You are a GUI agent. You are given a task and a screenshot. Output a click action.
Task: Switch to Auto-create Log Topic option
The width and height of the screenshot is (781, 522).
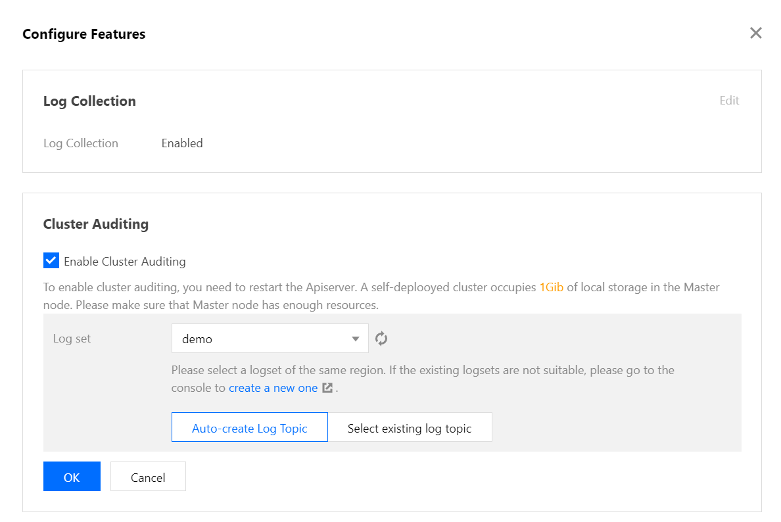(x=249, y=428)
